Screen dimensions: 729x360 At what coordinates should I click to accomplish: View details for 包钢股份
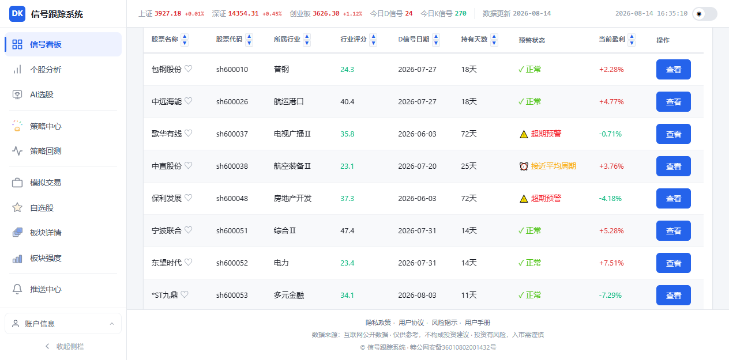[674, 69]
